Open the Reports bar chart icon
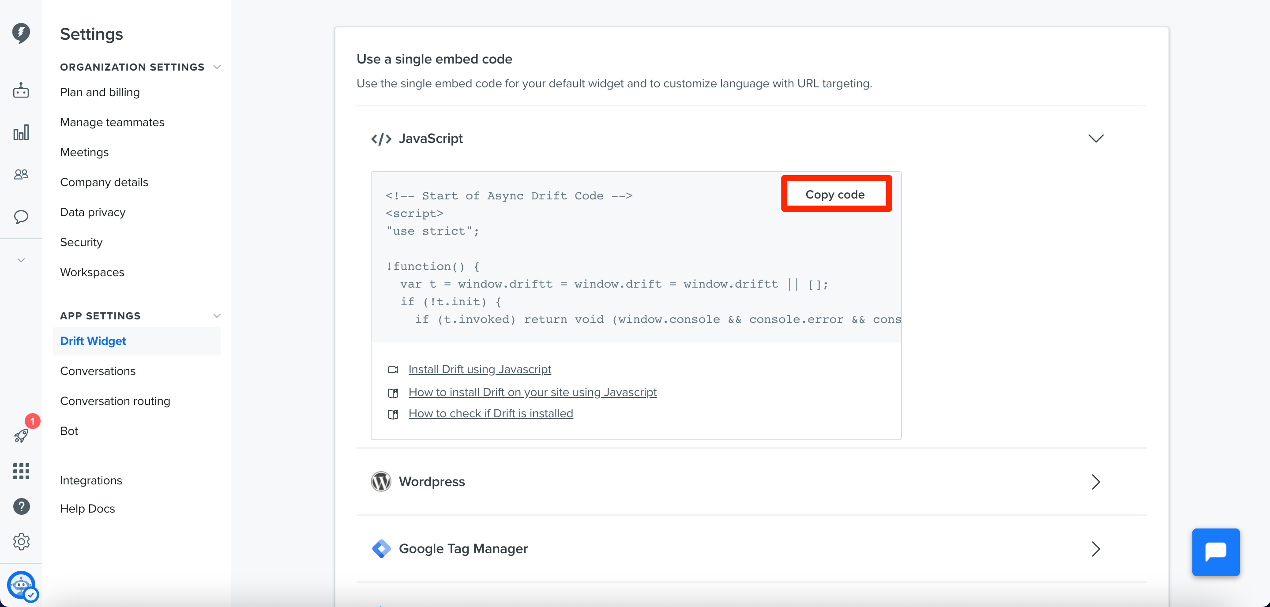This screenshot has width=1270, height=607. [21, 132]
